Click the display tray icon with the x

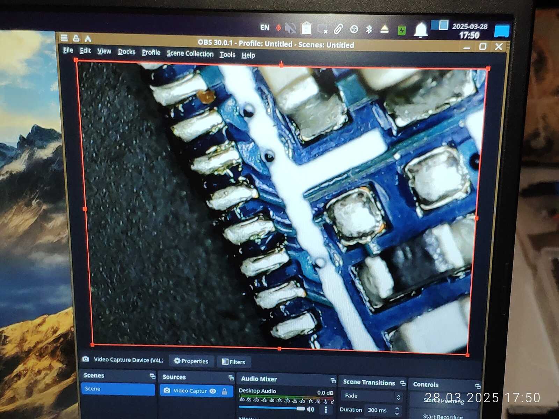(322, 29)
